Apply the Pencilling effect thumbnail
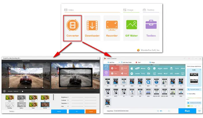Viewport: 203px width, 118px height. (10, 105)
